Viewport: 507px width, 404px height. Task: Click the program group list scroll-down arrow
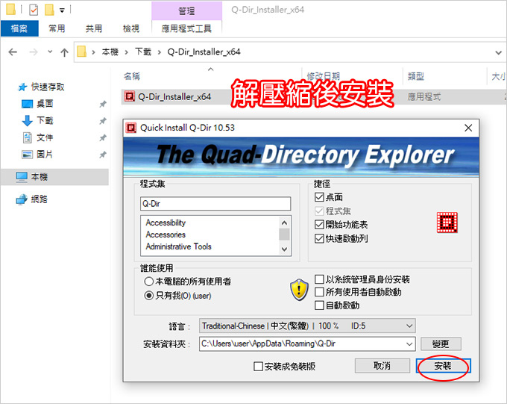pos(284,249)
